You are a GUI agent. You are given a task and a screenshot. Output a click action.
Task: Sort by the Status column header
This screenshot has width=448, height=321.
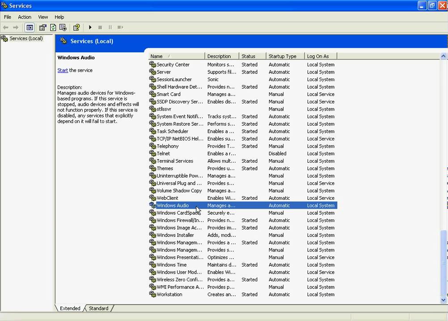pos(253,56)
